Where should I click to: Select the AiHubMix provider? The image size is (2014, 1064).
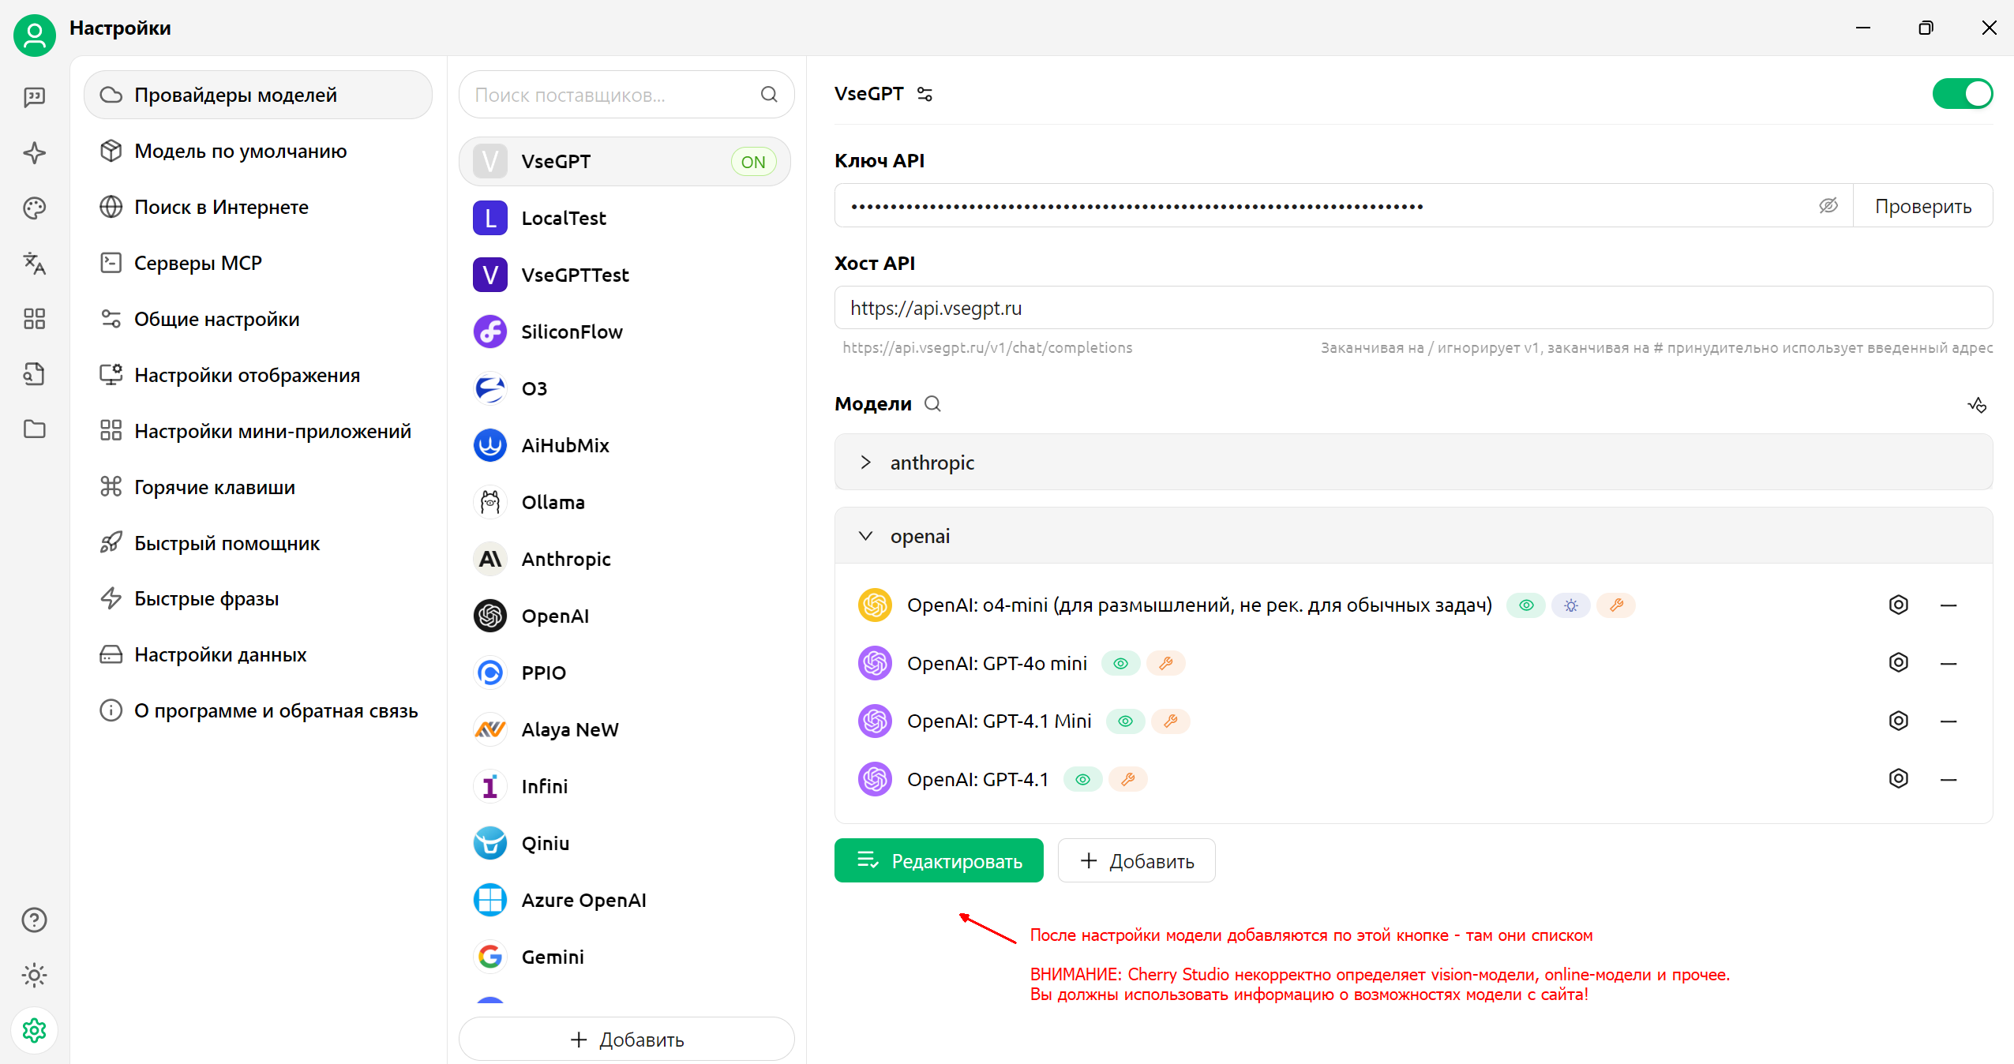[624, 445]
